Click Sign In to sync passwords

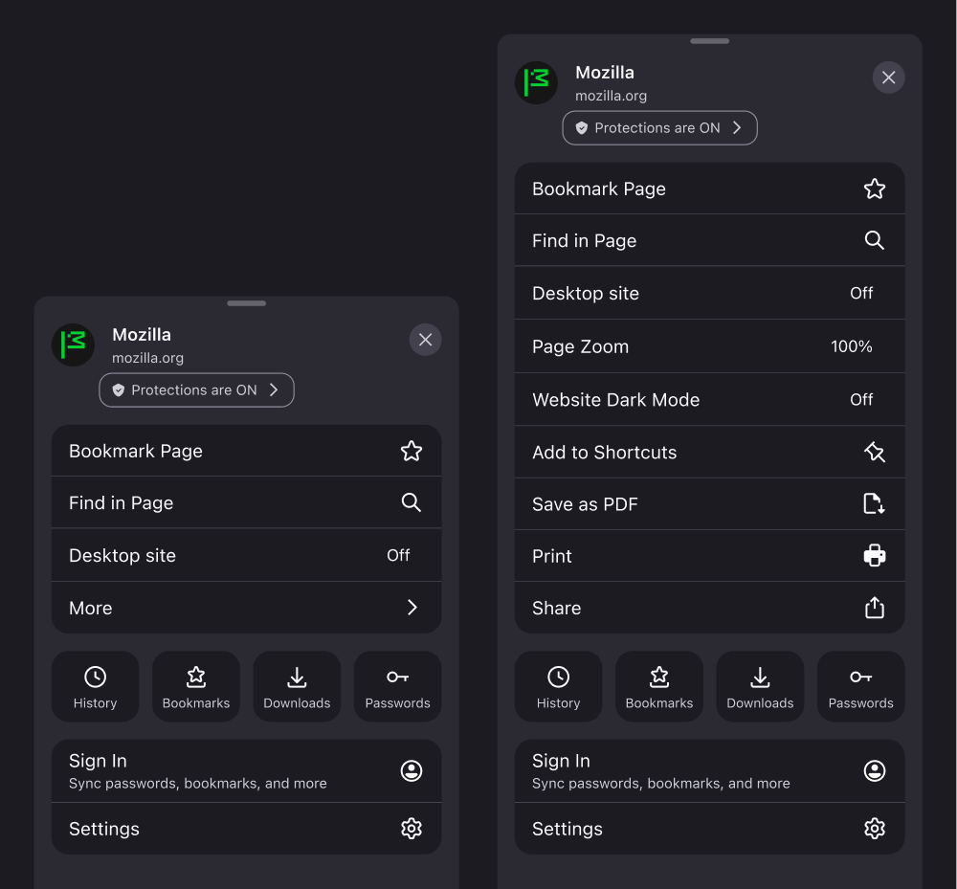(709, 770)
